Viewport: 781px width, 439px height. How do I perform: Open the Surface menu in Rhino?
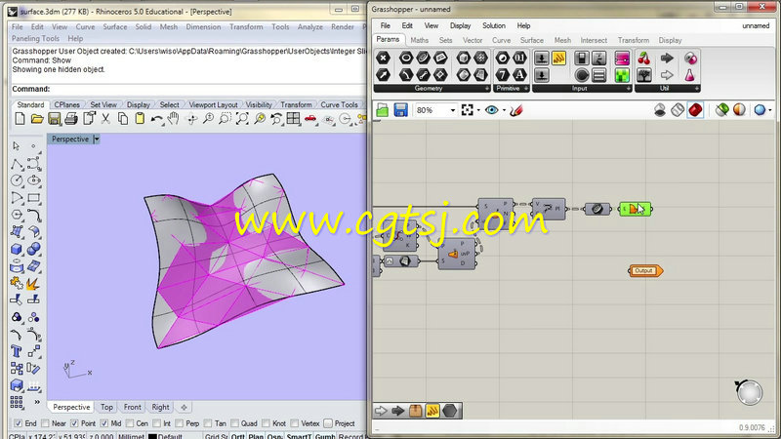tap(114, 27)
